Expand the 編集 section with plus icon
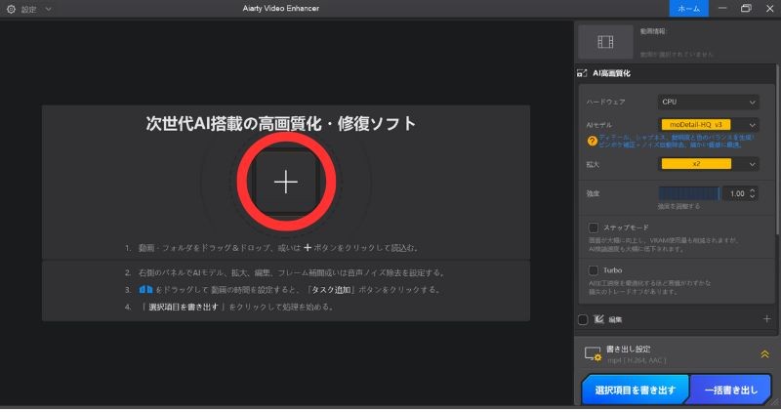The height and width of the screenshot is (412, 781). 766,319
